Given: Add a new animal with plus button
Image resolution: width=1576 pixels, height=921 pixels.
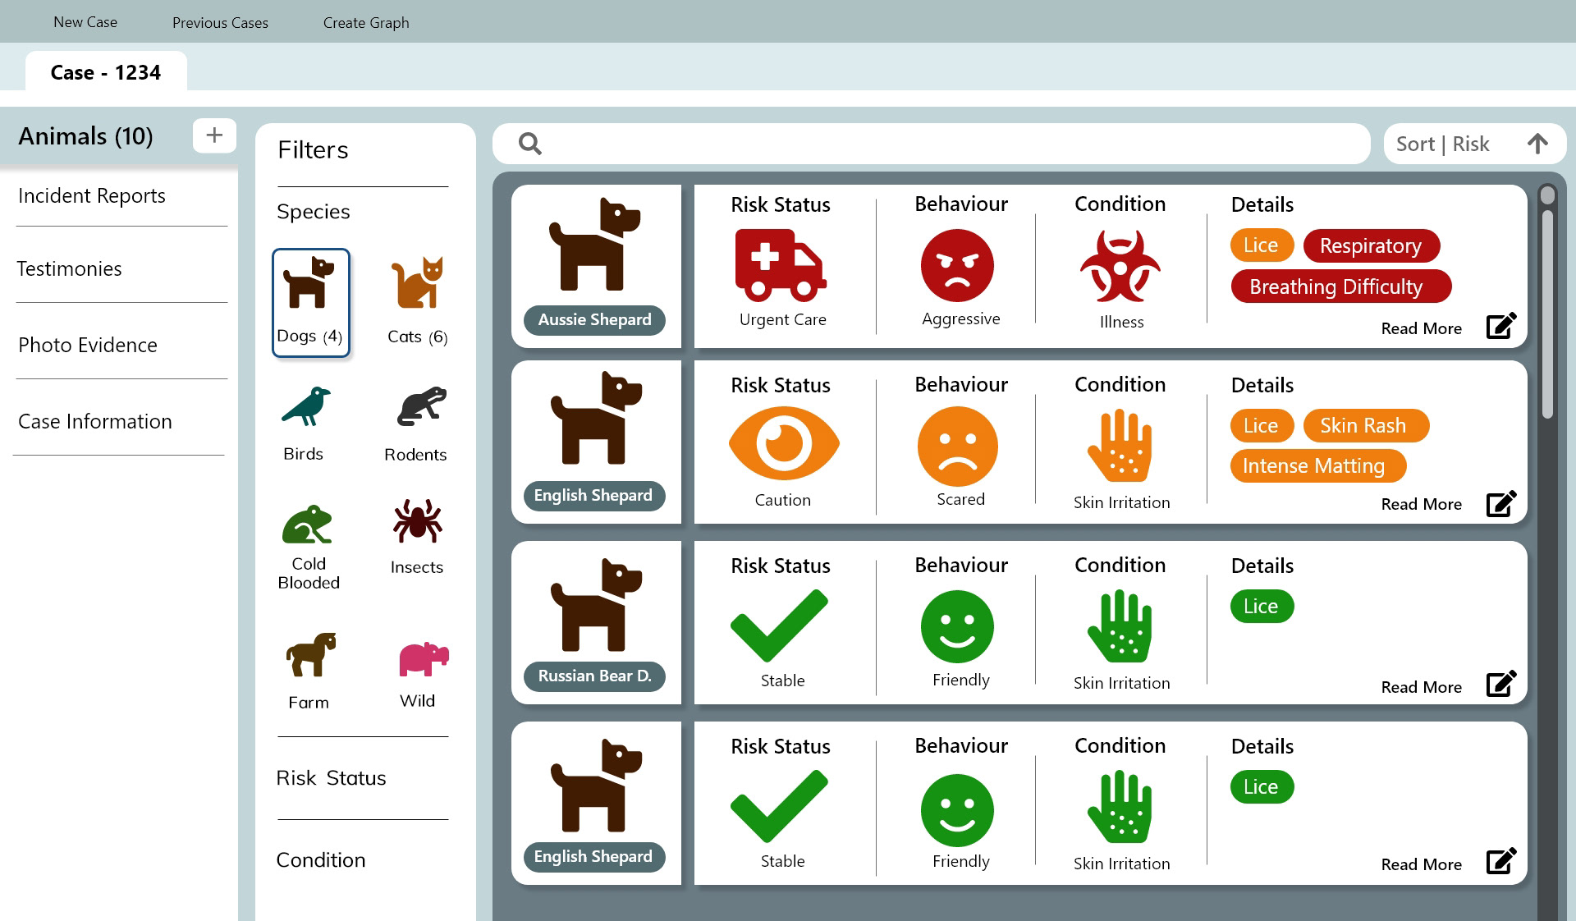Looking at the screenshot, I should click(214, 135).
